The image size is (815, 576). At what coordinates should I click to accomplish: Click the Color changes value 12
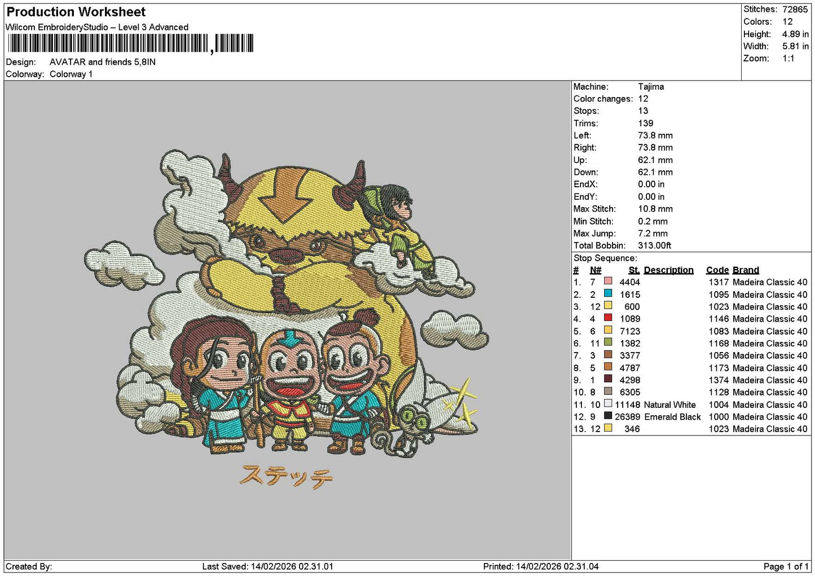click(643, 99)
